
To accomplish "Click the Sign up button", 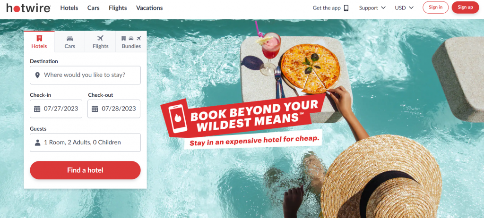I will pos(465,8).
